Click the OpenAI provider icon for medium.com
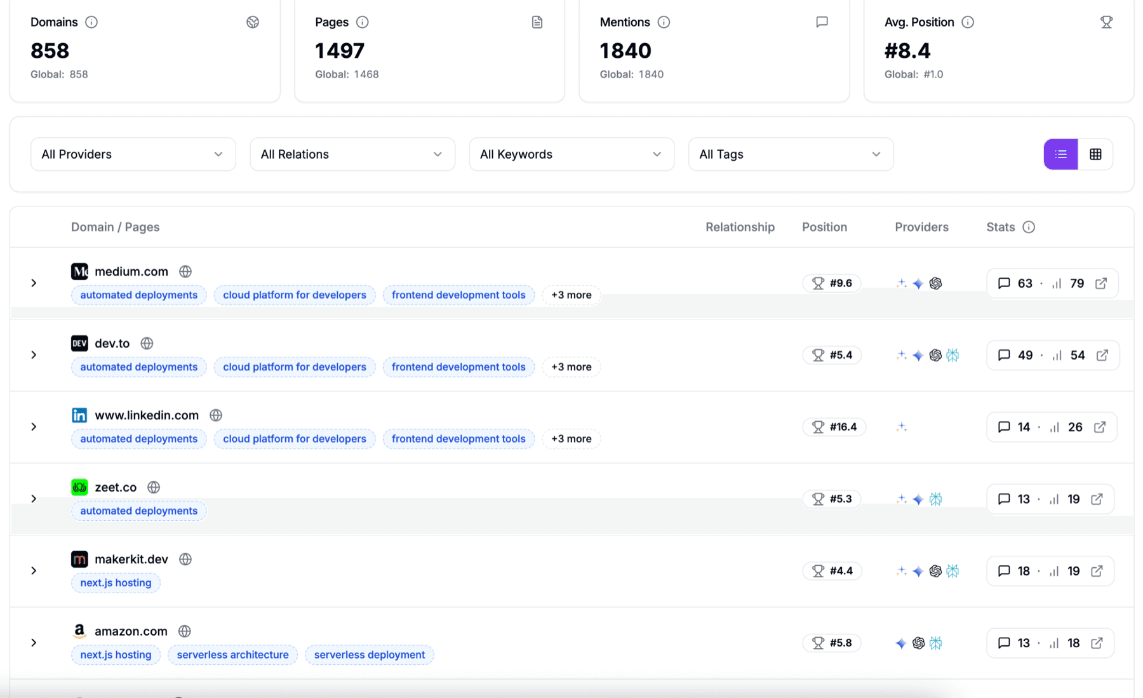Screen dimensions: 1143x698 [935, 283]
